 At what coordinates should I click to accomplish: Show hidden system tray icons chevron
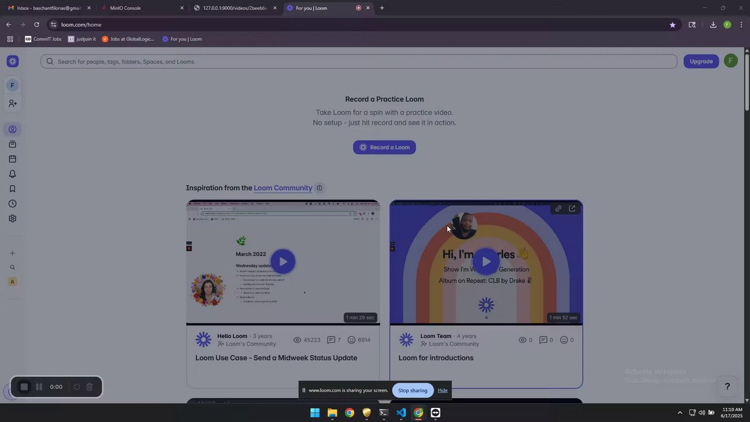pyautogui.click(x=680, y=413)
